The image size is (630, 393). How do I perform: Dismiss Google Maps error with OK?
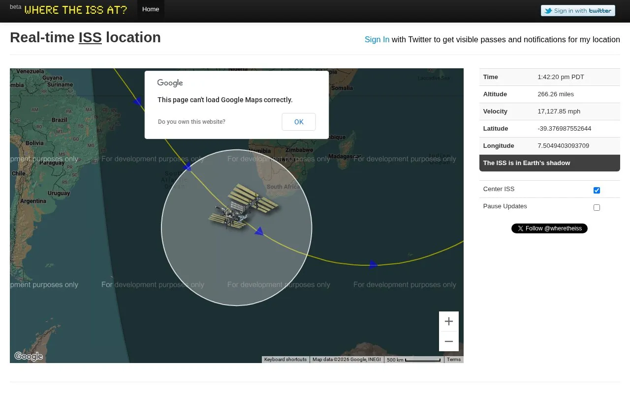[299, 122]
